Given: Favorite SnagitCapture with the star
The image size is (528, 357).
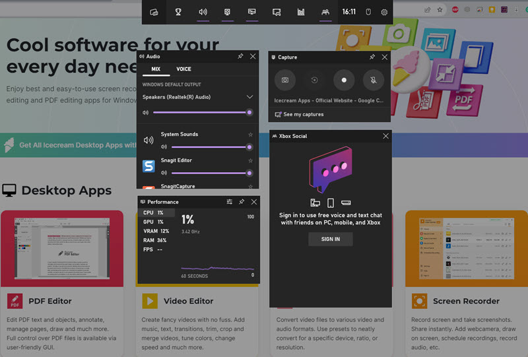Looking at the screenshot, I should click(x=251, y=186).
